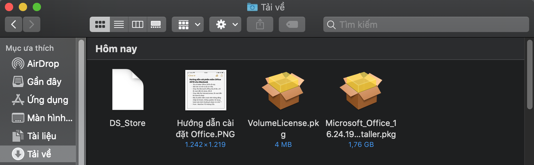Click the DS_Store file name
534x165 pixels.
[128, 123]
